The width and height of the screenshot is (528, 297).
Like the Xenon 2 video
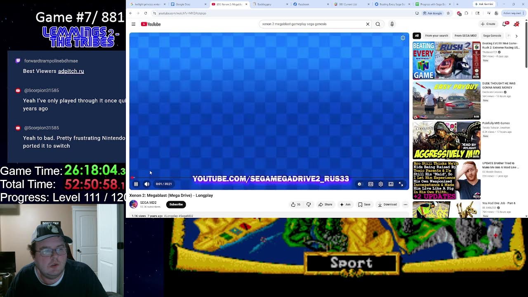coord(296,205)
